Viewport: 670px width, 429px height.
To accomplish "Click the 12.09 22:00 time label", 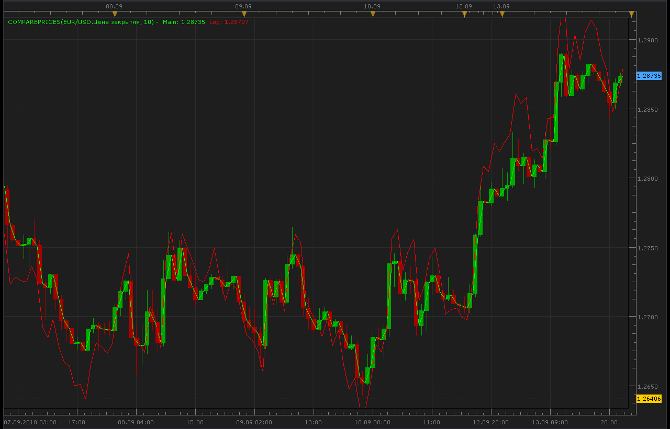I will pyautogui.click(x=490, y=422).
